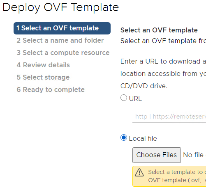Viewport: 206px width, 190px height.
Task: Open step 6 Ready to complete
Action: [x=51, y=90]
